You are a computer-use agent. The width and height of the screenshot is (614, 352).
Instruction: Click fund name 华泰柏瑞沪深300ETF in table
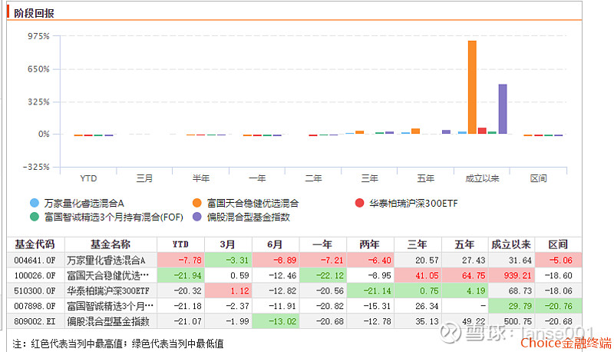coord(108,291)
